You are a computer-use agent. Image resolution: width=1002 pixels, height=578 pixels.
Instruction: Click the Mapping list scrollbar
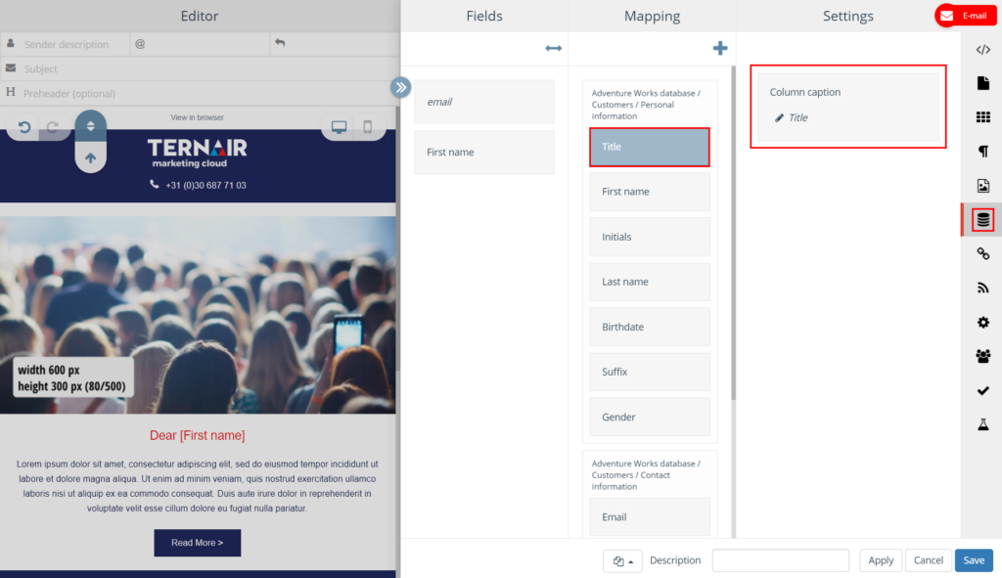pos(733,233)
